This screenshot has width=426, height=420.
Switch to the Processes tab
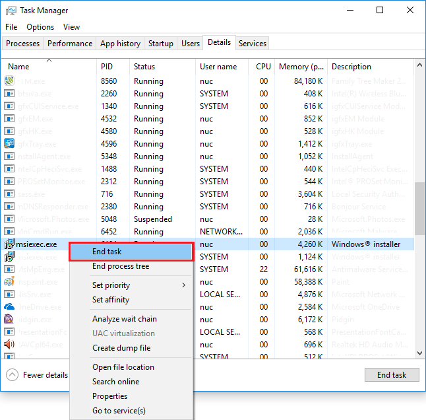pos(22,44)
